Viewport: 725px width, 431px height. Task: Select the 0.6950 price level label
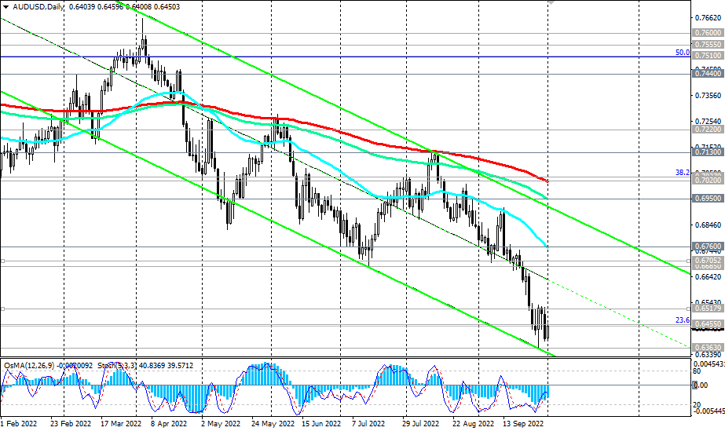coord(708,199)
